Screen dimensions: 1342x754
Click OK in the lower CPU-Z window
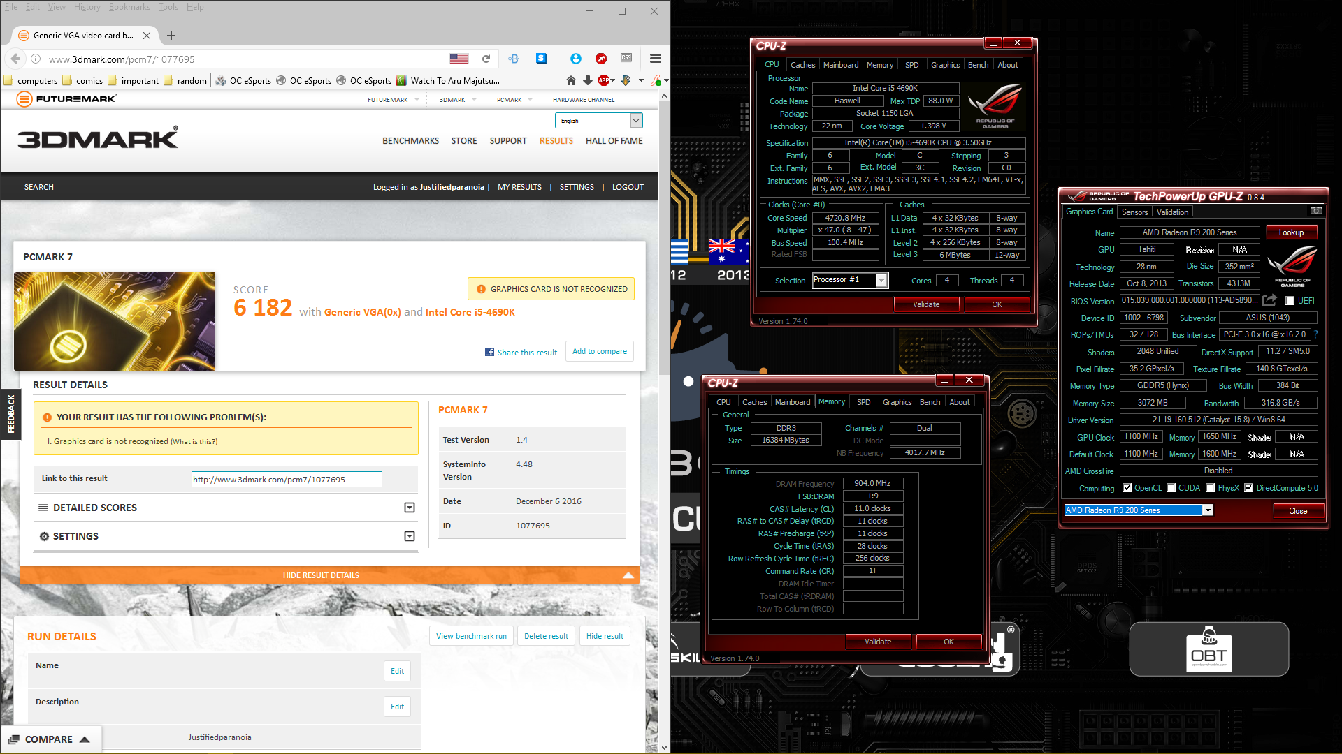tap(948, 642)
